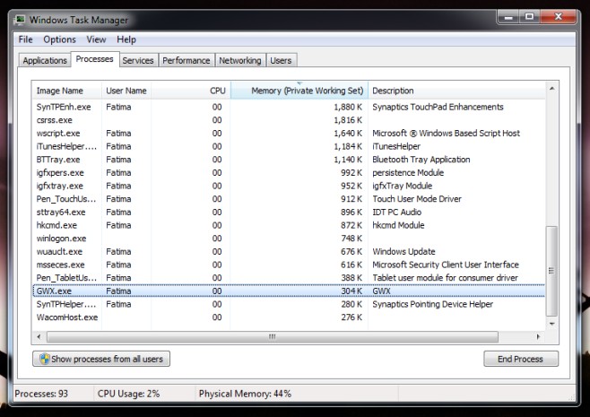590x417 pixels.
Task: Sort by Memory (Private Working Set) column
Action: pos(299,91)
